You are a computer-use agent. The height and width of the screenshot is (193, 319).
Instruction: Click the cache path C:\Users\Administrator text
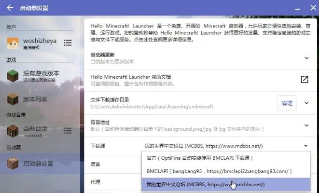(152, 107)
